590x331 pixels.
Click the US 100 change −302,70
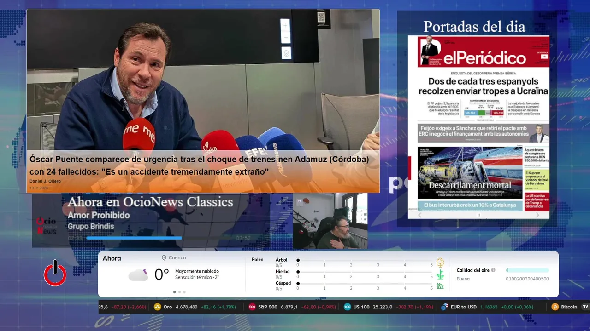[x=405, y=307]
